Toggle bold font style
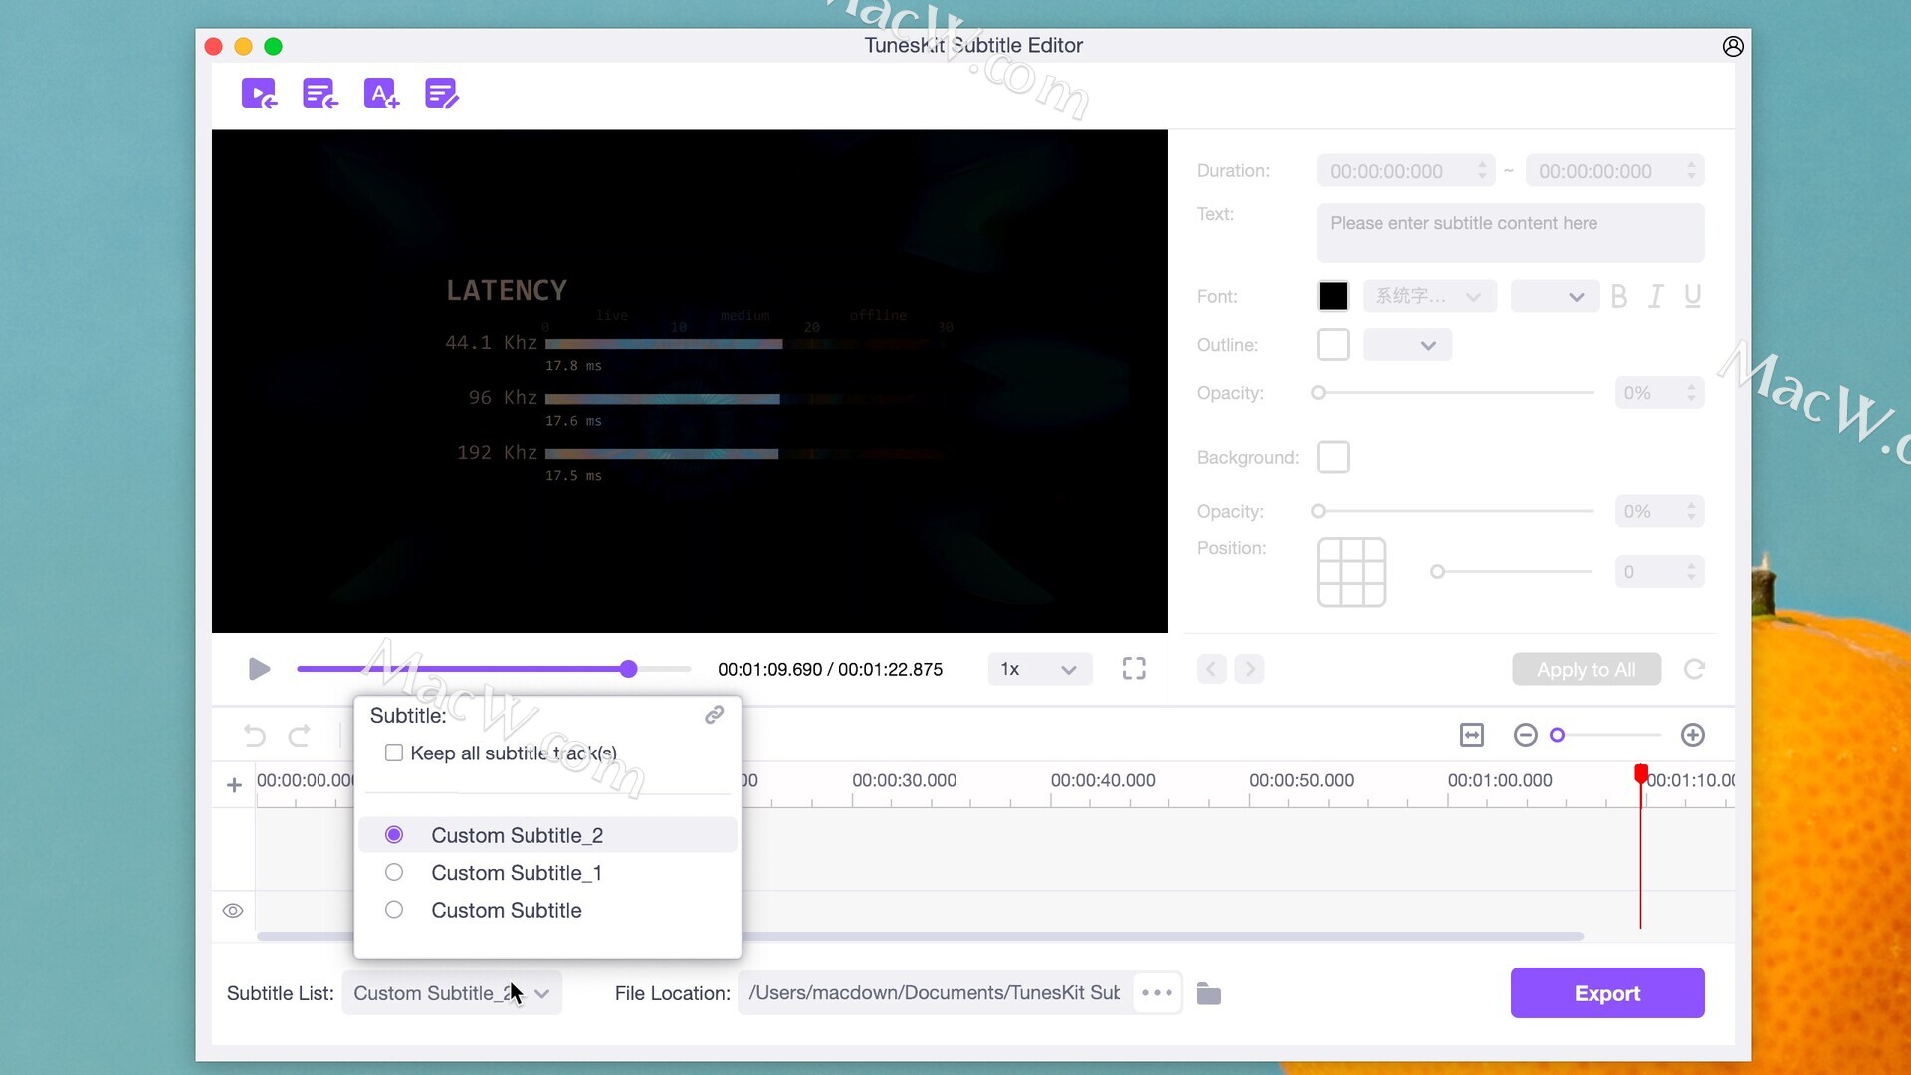The height and width of the screenshot is (1075, 1911). pos(1619,296)
